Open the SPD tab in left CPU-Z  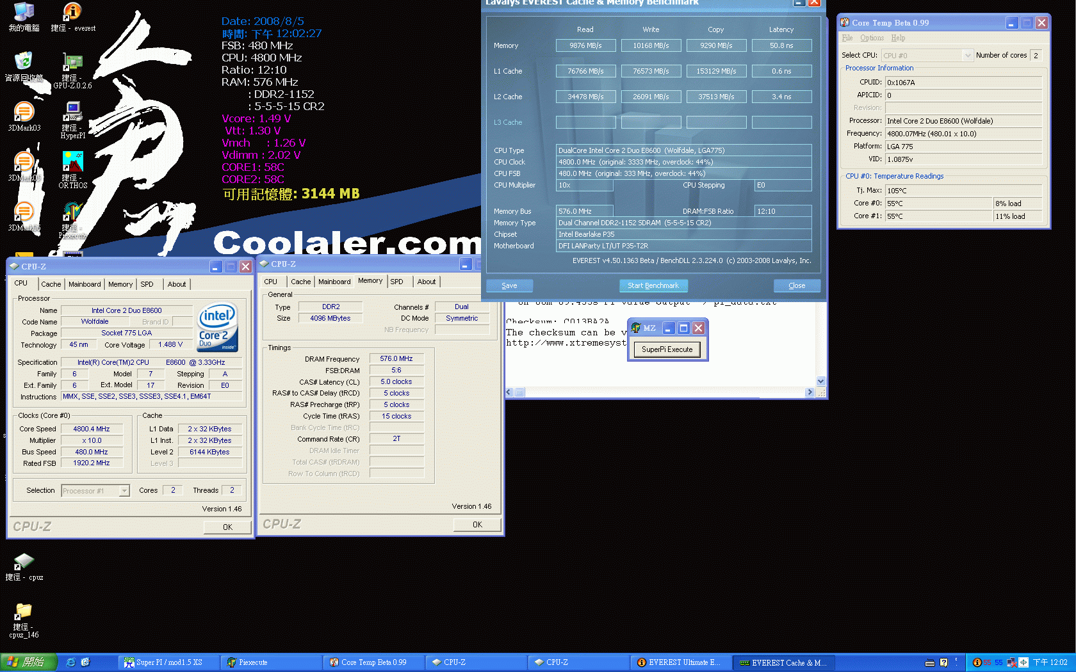point(147,284)
